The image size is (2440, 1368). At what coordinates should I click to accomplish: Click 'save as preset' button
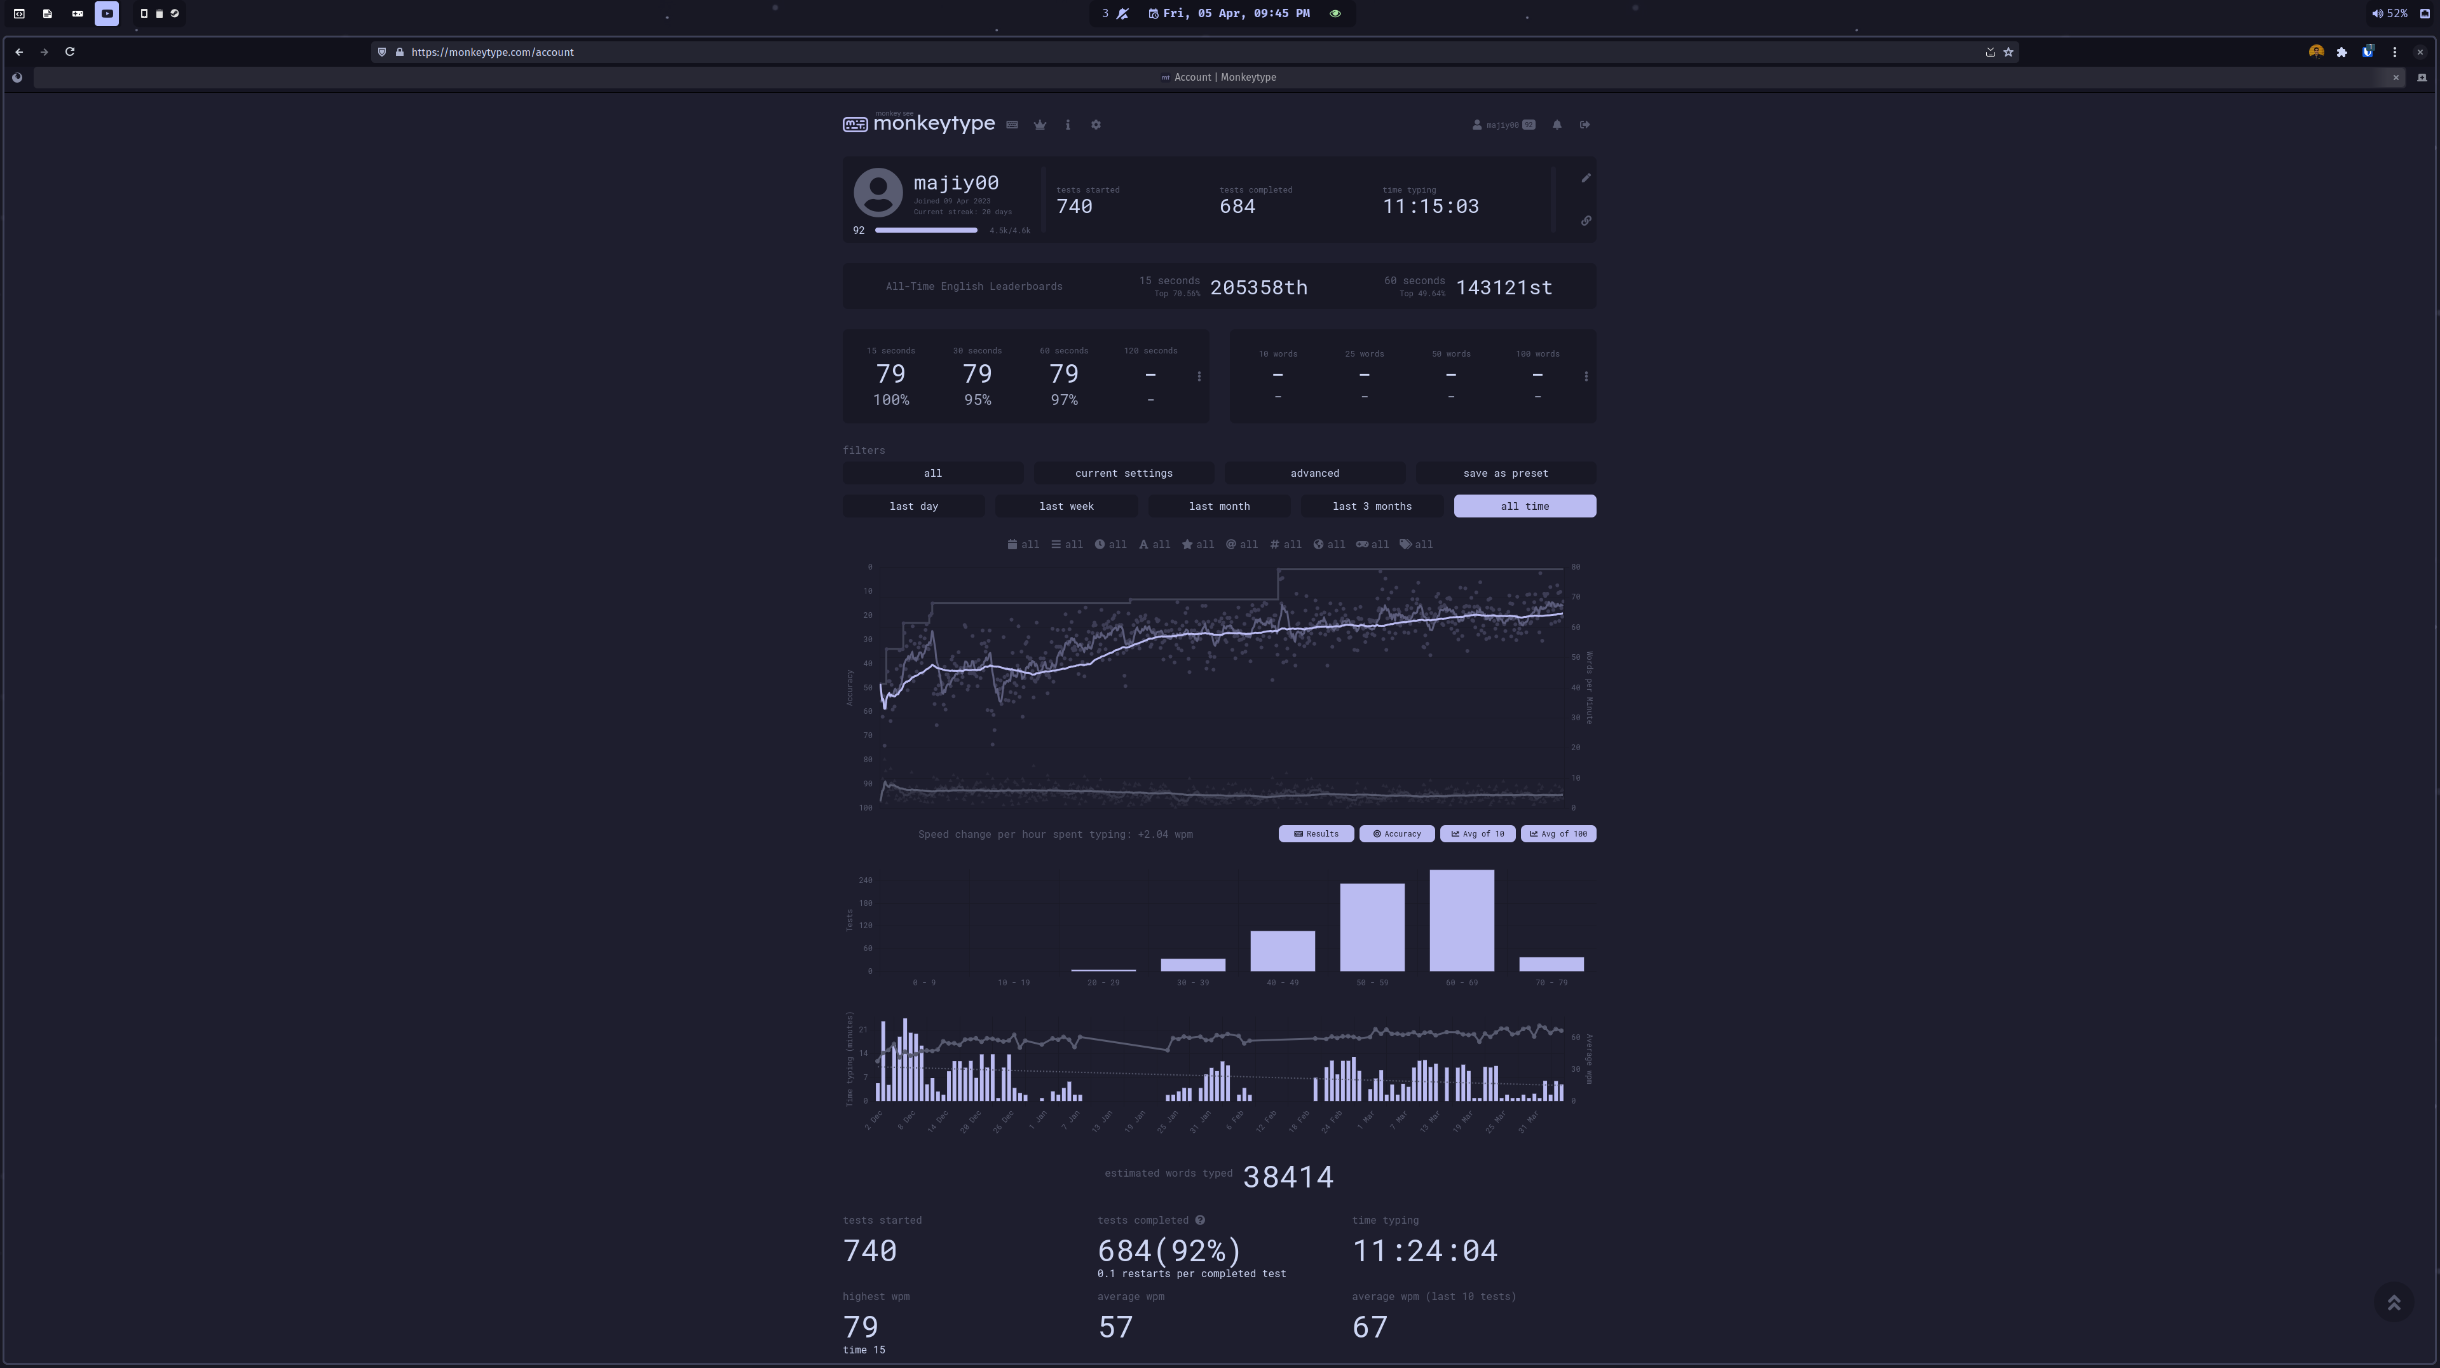pyautogui.click(x=1505, y=473)
